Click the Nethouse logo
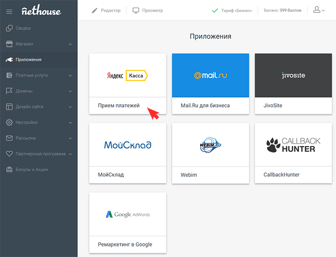The width and height of the screenshot is (336, 257). point(41,10)
